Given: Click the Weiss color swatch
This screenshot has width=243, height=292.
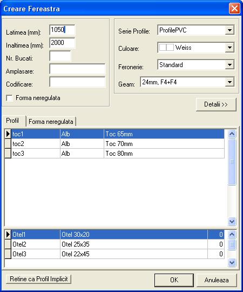Looking at the screenshot, I should point(166,48).
